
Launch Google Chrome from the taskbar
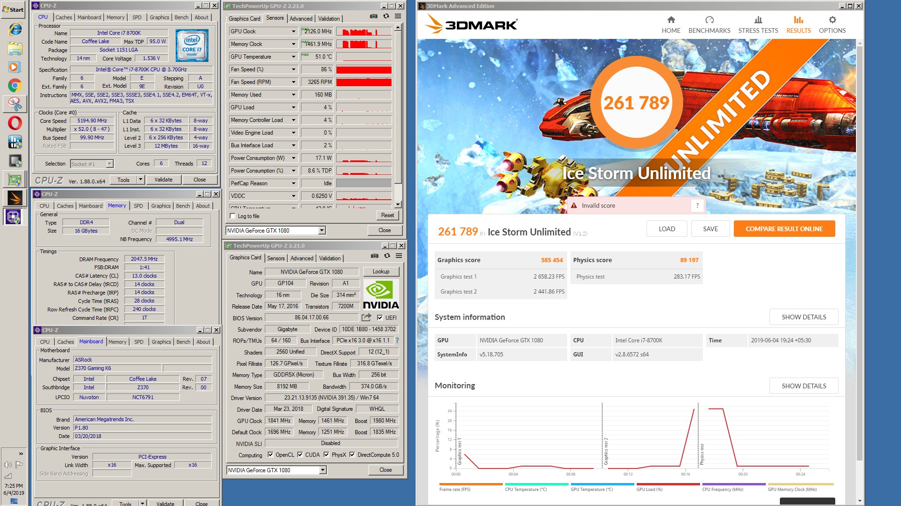pyautogui.click(x=15, y=85)
